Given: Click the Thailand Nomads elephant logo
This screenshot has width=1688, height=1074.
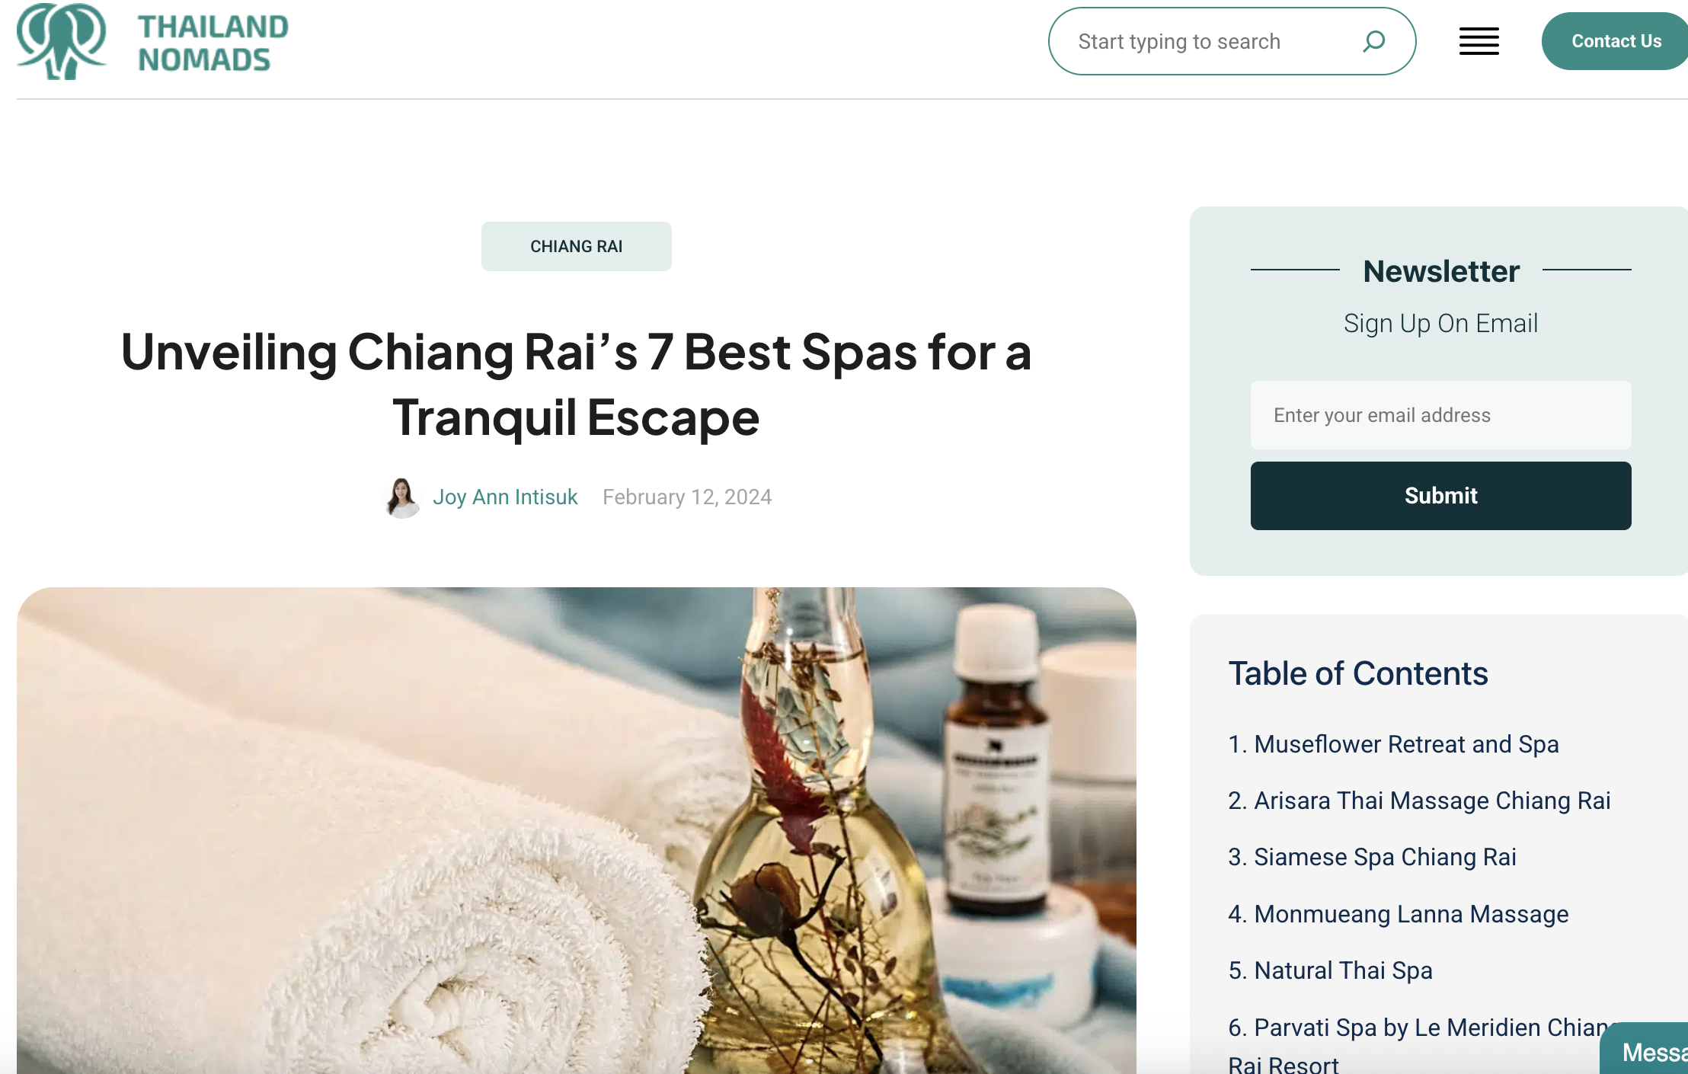Looking at the screenshot, I should (x=62, y=41).
